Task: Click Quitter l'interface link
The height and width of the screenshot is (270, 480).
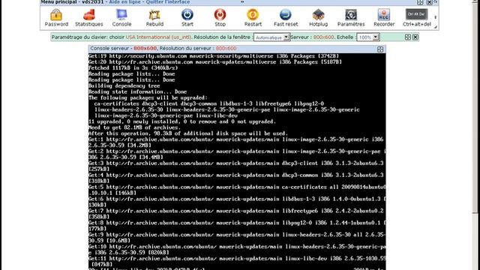Action: coord(168,2)
